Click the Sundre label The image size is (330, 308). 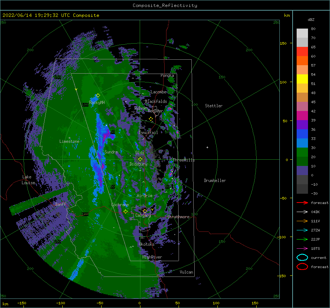point(111,152)
